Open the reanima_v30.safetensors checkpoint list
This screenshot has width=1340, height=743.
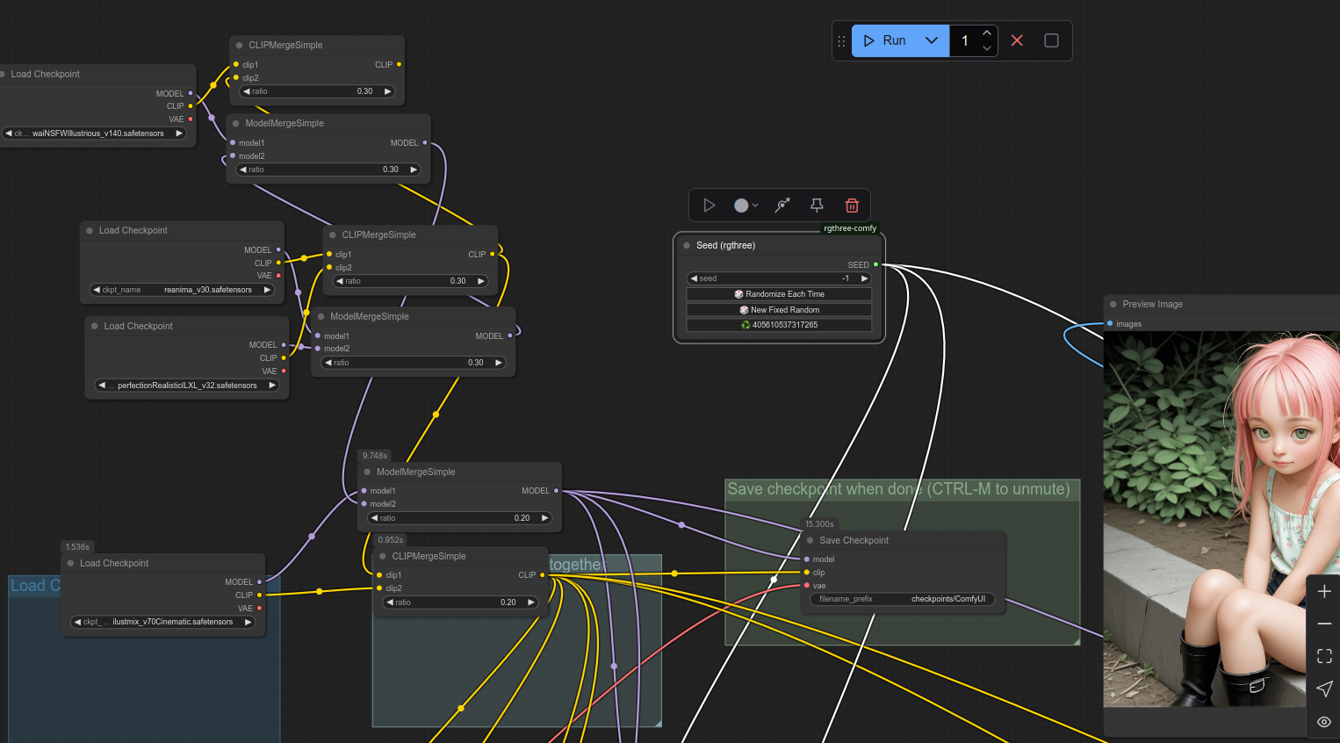[x=182, y=290]
